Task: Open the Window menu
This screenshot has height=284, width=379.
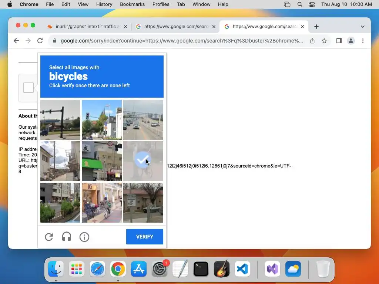Action: click(201, 4)
